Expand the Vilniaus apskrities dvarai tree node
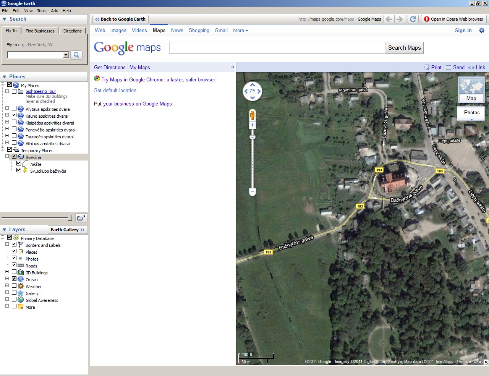Viewport: 489px width, 376px height. pyautogui.click(x=7, y=143)
